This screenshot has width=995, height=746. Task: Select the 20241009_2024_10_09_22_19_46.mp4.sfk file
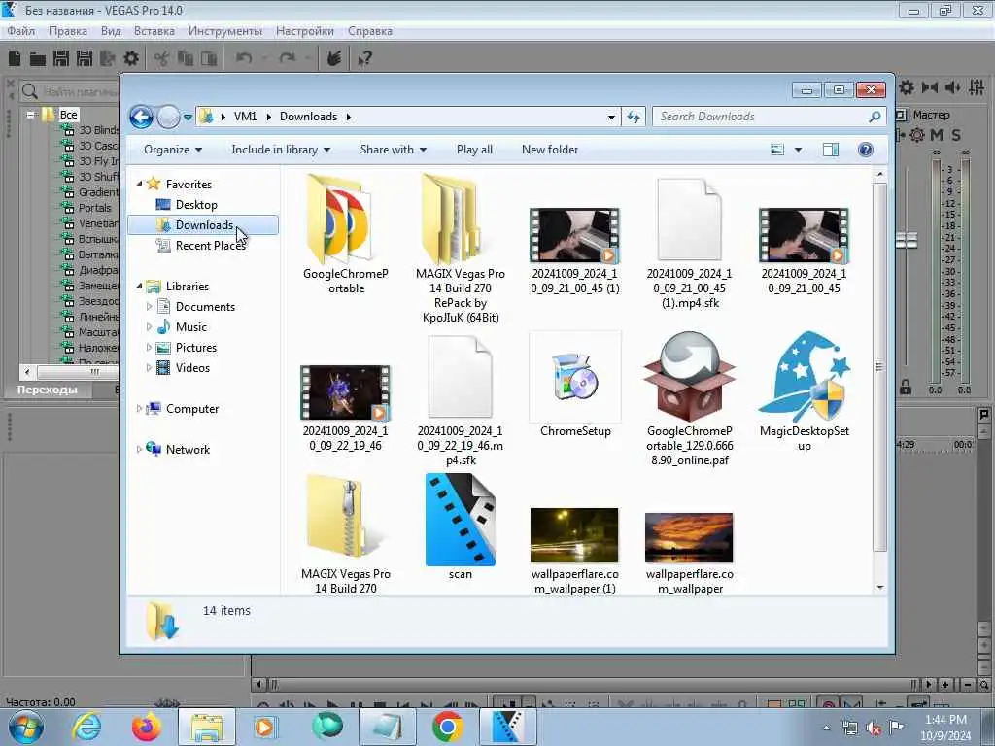pos(460,401)
